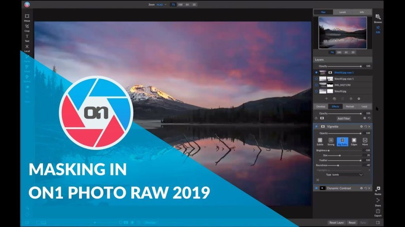Screen dimensions: 405x227
Task: Select the Subtle vignette preset
Action: pos(320,141)
